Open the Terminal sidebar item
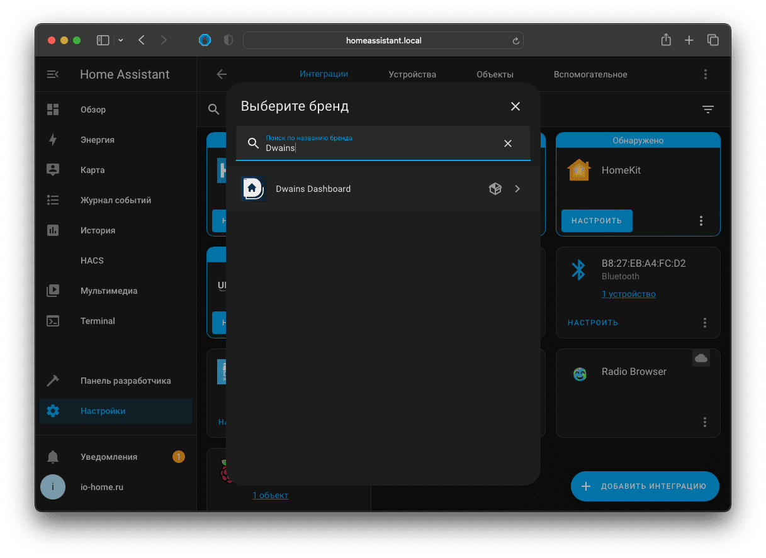The image size is (766, 558). click(98, 321)
